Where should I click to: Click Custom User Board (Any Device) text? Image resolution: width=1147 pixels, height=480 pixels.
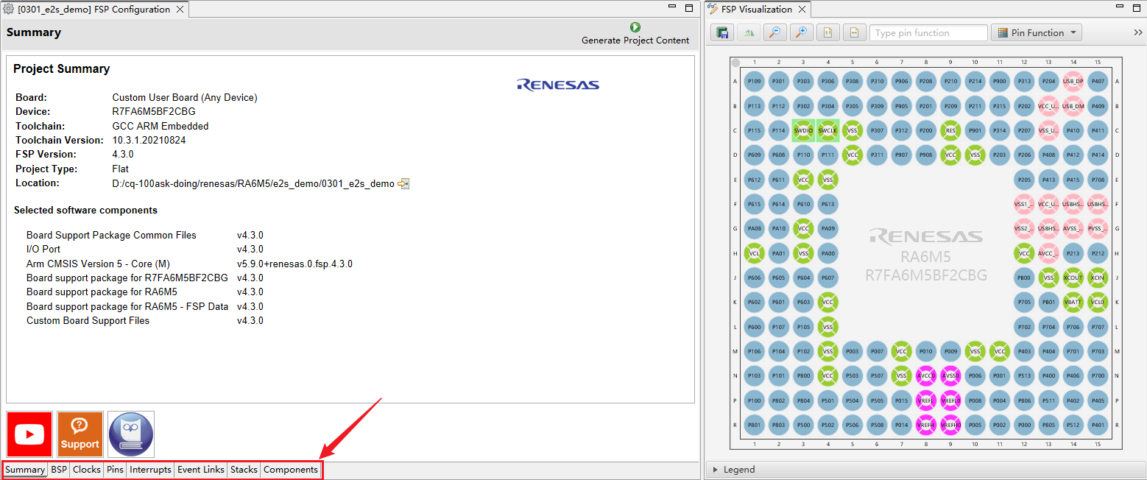coord(185,97)
